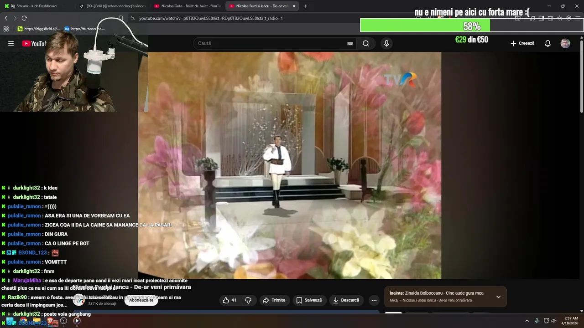Screen dimensions: 584x328
Task: Open taskbar volume control
Action: click(x=553, y=321)
